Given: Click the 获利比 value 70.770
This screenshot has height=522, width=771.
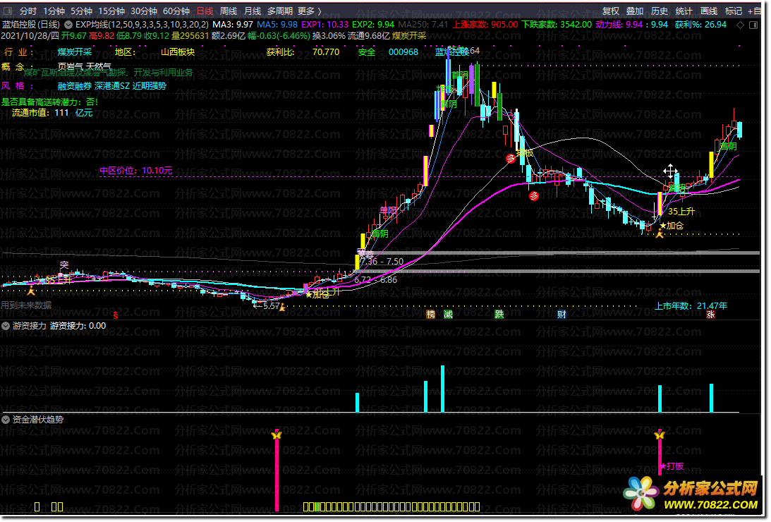Looking at the screenshot, I should click(x=325, y=52).
